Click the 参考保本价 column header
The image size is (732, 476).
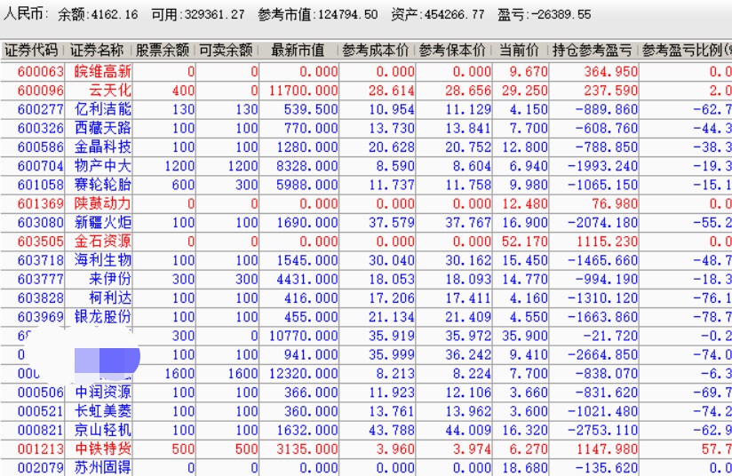click(452, 50)
